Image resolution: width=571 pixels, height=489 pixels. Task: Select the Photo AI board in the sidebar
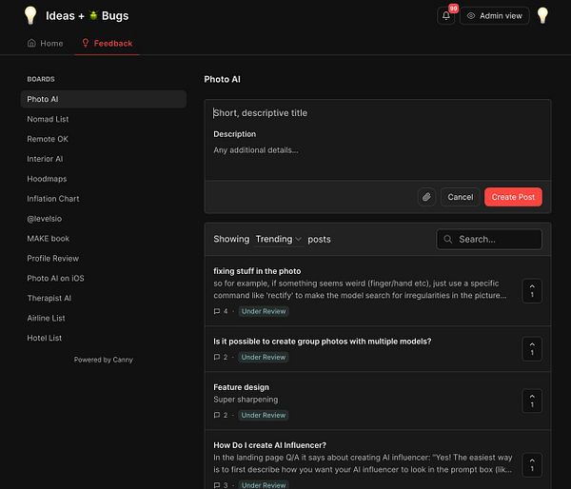point(104,99)
